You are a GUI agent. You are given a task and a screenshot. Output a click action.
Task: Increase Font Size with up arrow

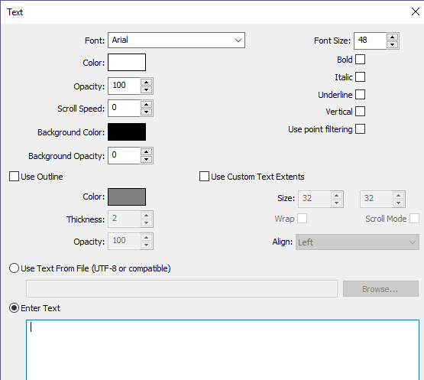point(392,37)
